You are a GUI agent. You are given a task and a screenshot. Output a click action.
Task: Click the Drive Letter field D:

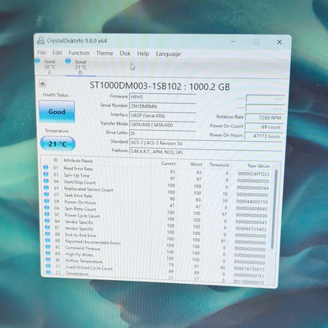[x=162, y=133]
